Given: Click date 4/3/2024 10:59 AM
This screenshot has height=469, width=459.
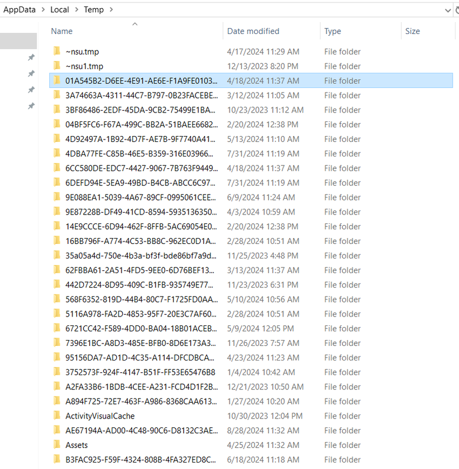Looking at the screenshot, I should (x=261, y=212).
